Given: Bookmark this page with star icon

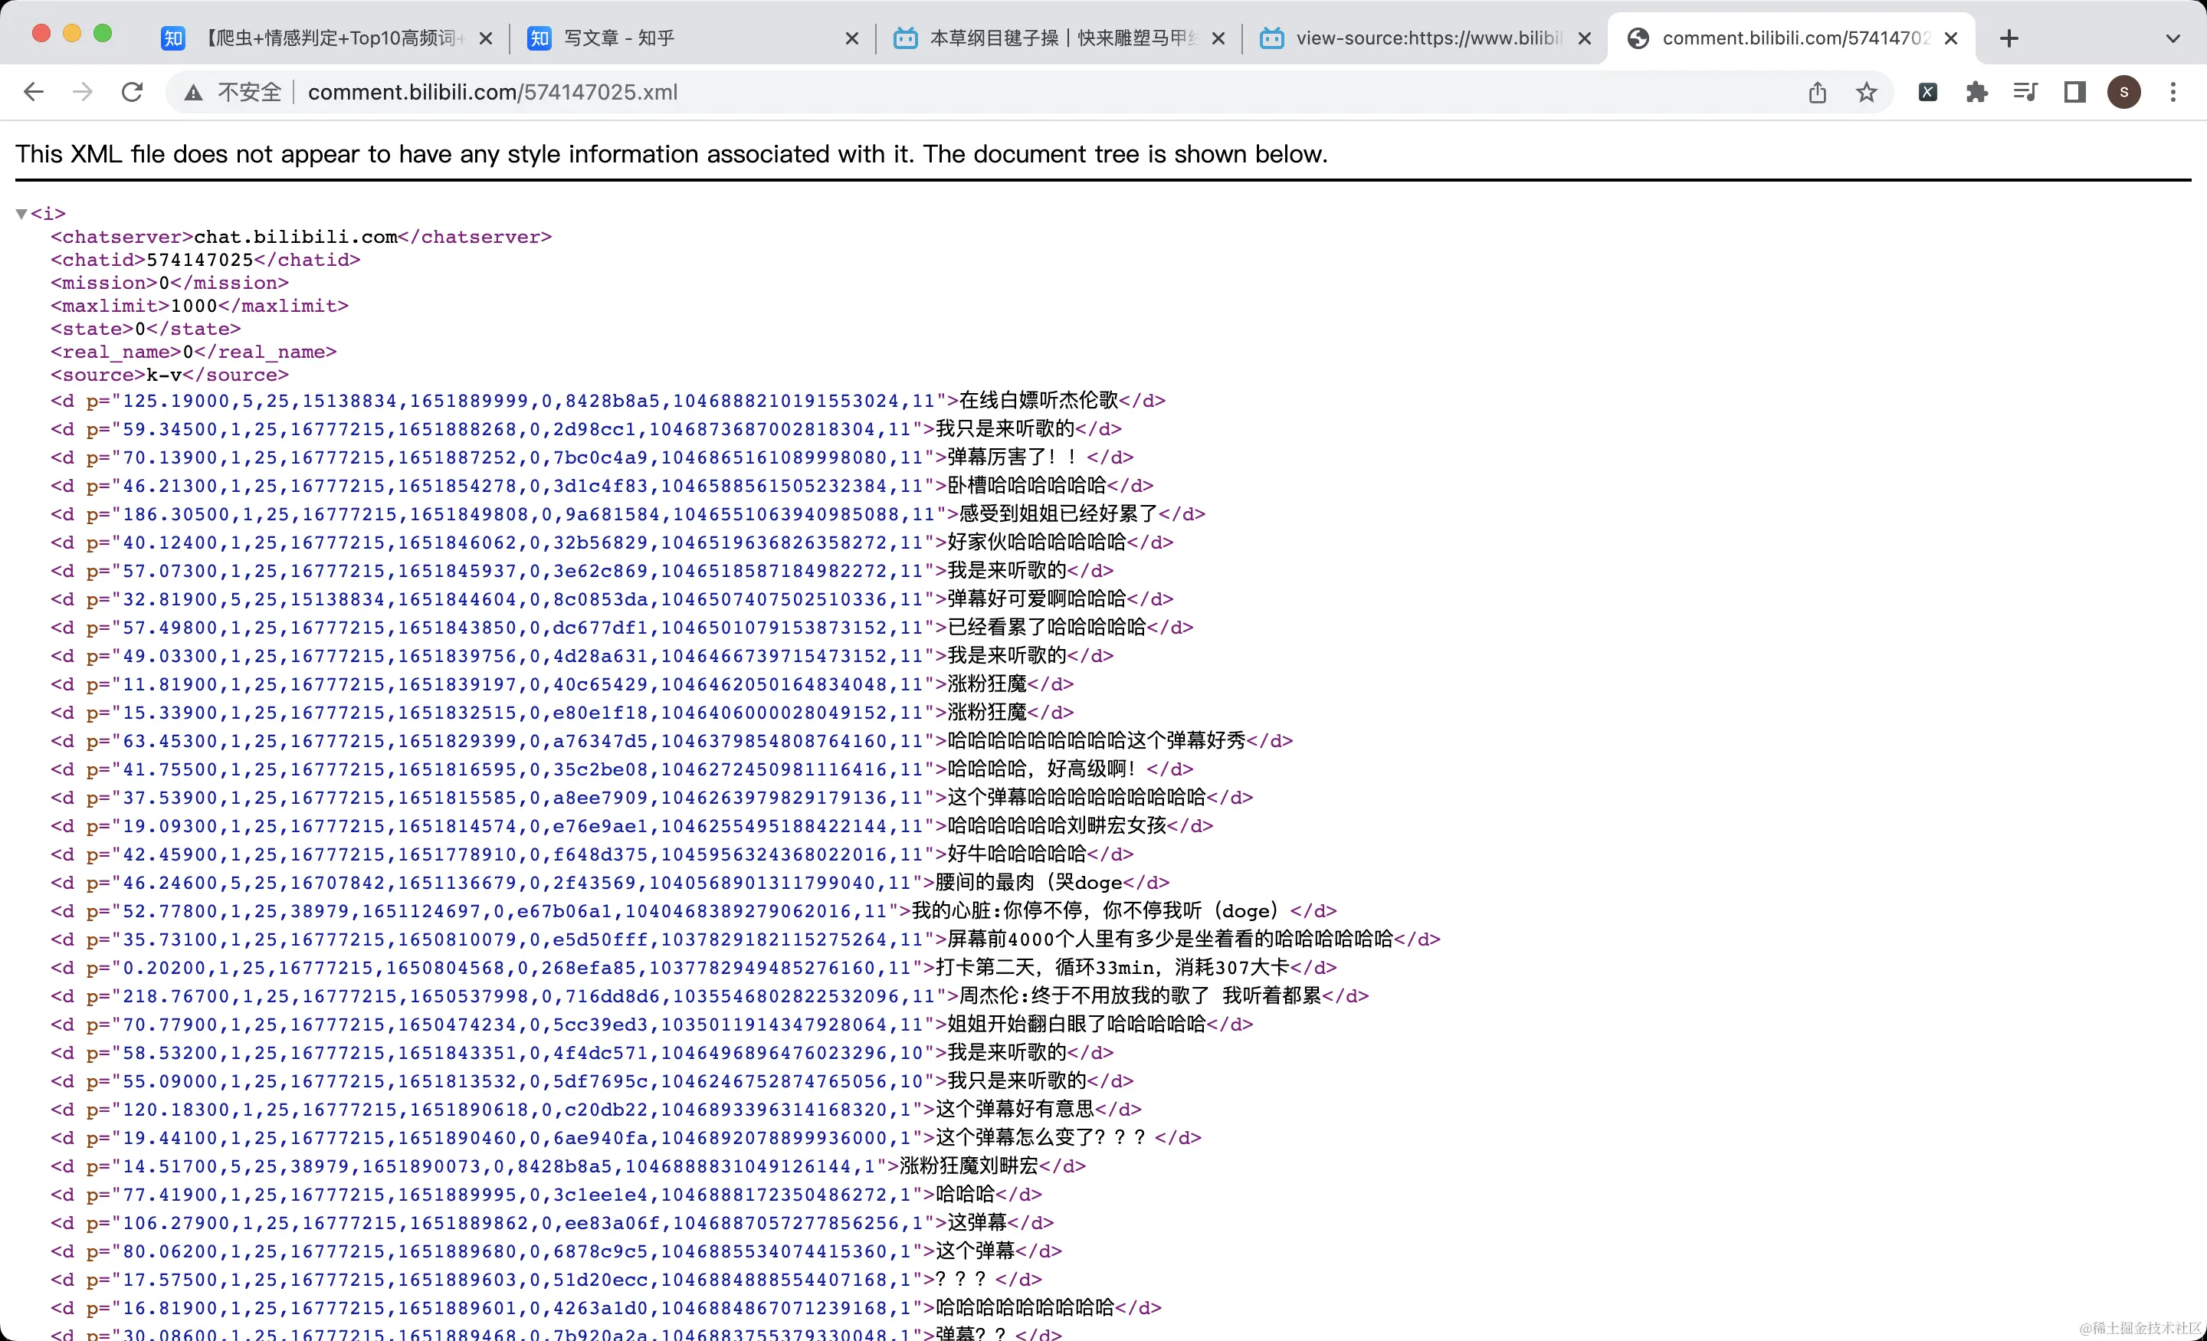Looking at the screenshot, I should tap(1867, 92).
